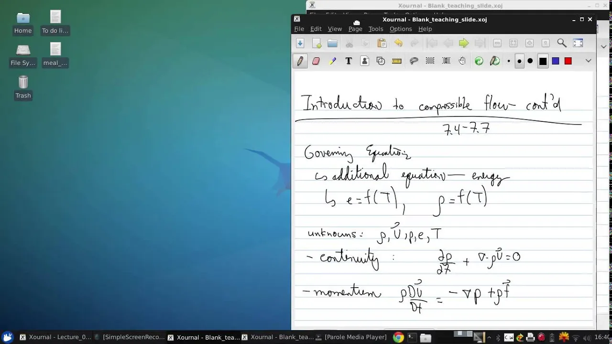Click the New Page icon

tap(317, 43)
